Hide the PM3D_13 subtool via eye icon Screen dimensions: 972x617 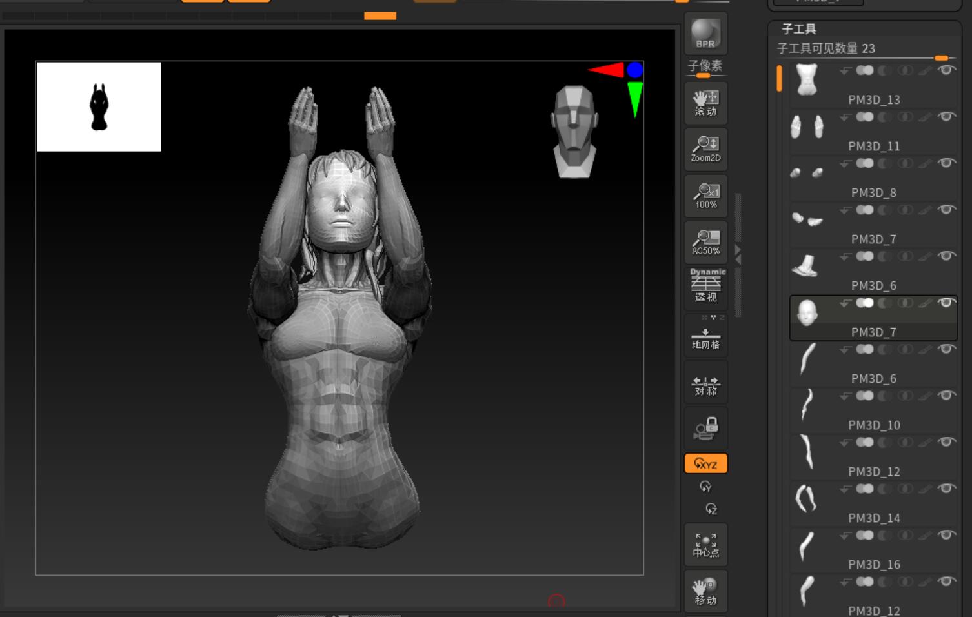(946, 70)
